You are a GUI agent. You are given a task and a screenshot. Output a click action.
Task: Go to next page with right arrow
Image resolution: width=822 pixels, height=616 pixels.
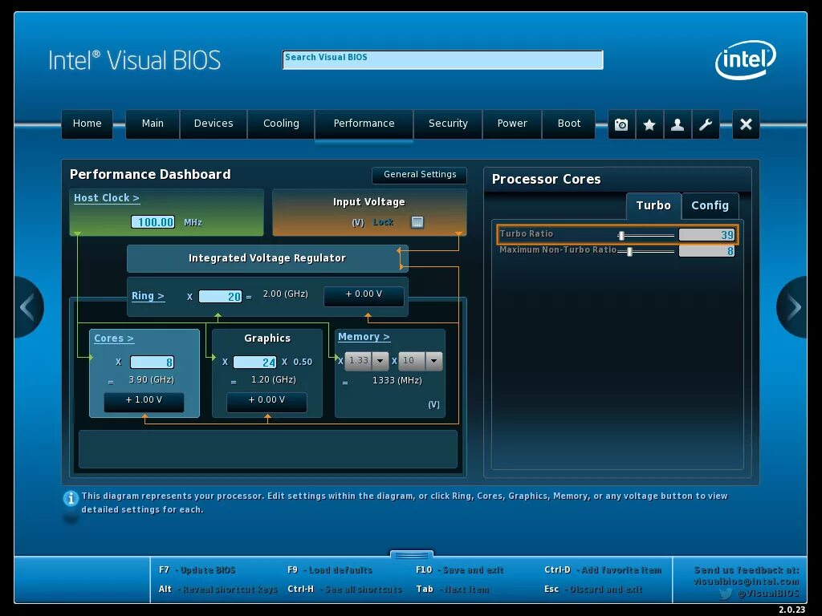(793, 307)
